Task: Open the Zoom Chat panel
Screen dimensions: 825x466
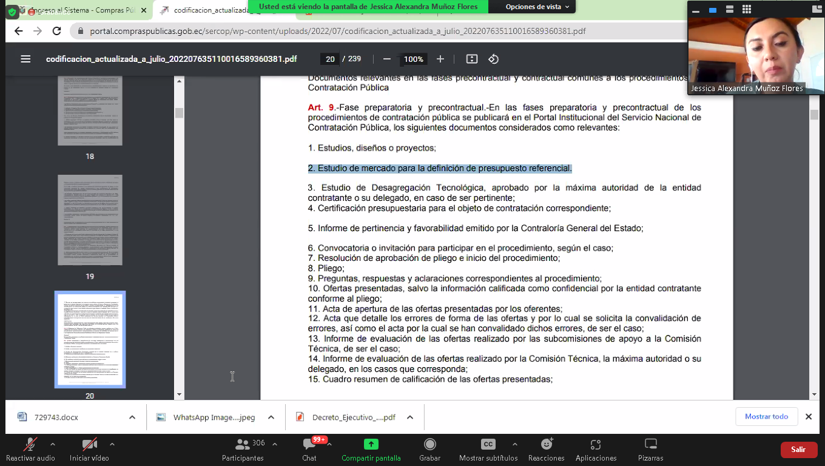Action: [309, 448]
